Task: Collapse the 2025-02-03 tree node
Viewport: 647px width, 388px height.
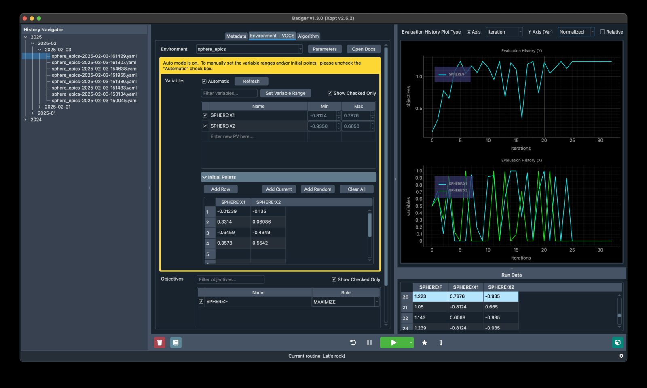Action: pyautogui.click(x=39, y=50)
